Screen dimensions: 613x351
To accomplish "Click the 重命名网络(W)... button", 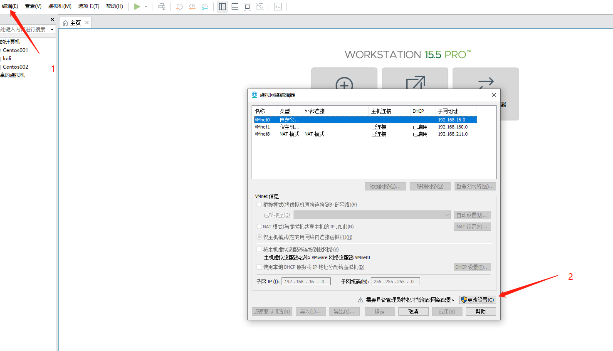I will point(475,186).
